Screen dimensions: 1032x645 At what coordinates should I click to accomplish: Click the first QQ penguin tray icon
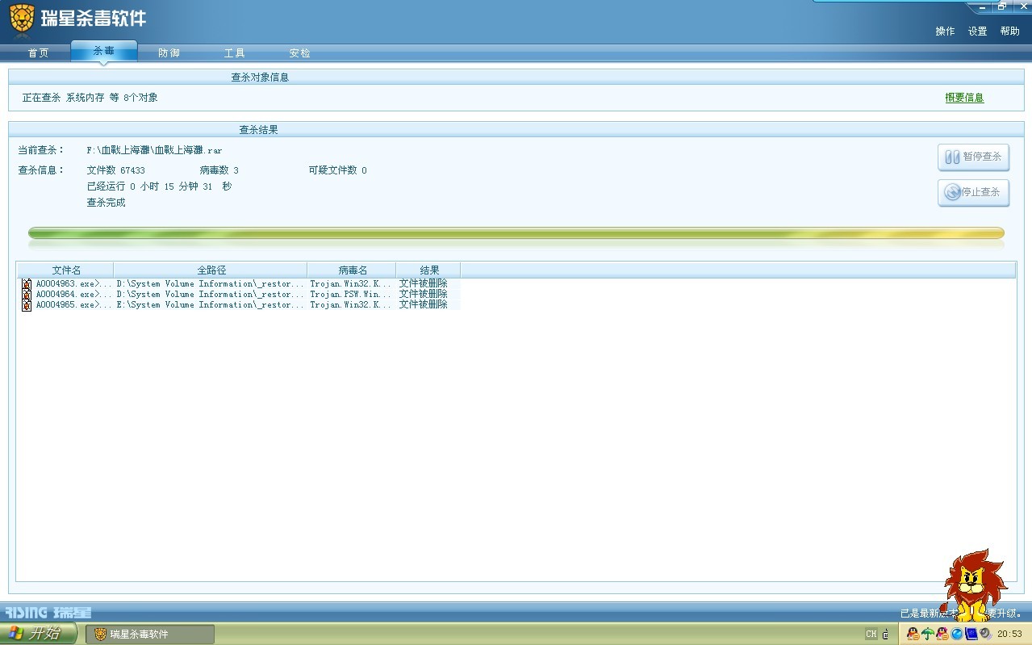pos(913,634)
